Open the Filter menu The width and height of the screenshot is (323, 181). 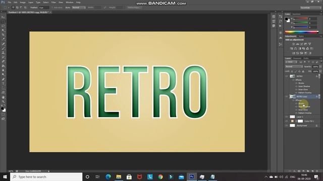tap(53, 2)
